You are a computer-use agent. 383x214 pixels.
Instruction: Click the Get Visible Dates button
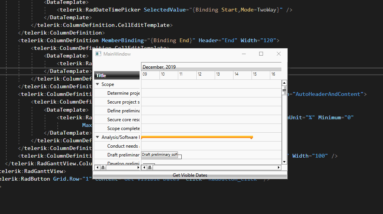tap(190, 175)
